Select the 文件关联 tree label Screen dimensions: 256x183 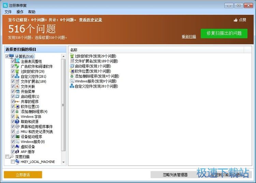click(x=28, y=86)
